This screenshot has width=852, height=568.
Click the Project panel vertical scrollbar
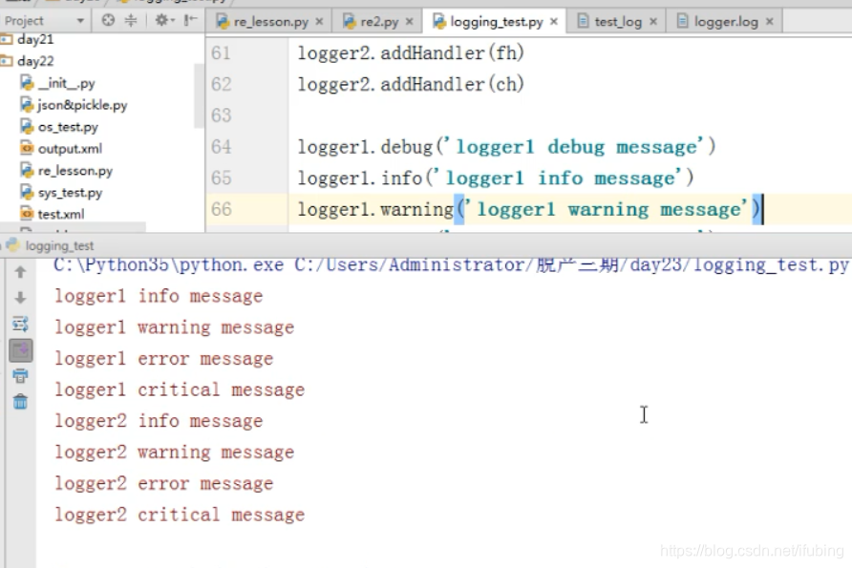[x=199, y=95]
